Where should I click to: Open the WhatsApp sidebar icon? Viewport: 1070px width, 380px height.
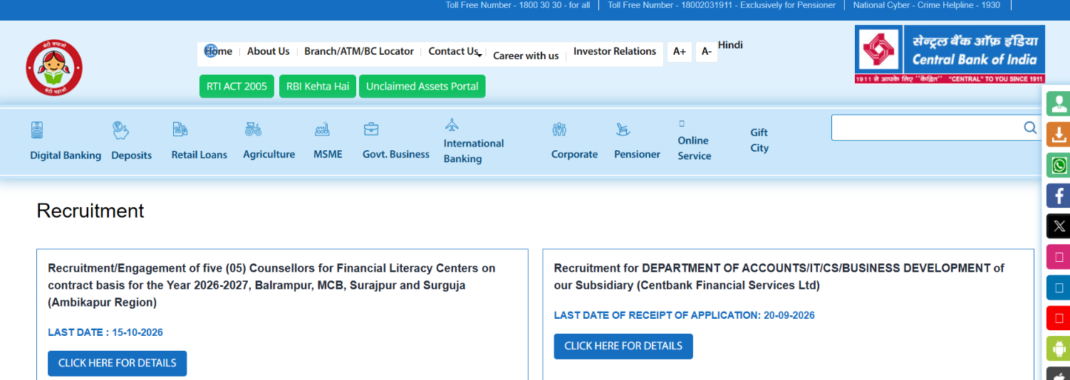(x=1059, y=165)
